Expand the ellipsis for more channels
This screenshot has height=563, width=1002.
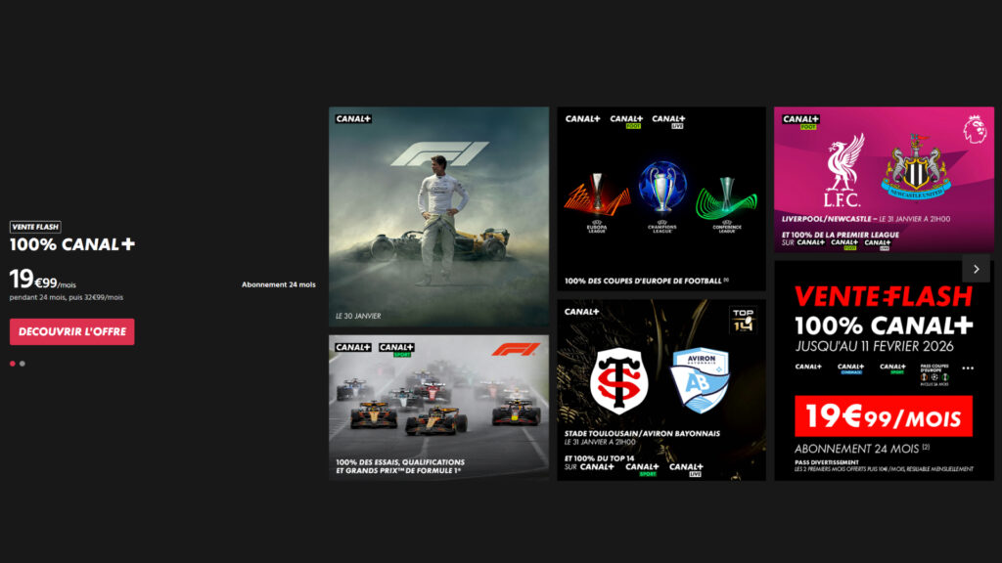[968, 368]
